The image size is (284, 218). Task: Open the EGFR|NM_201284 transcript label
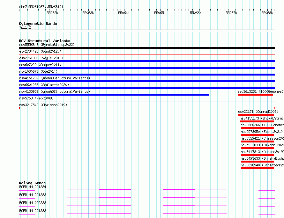[33, 187]
